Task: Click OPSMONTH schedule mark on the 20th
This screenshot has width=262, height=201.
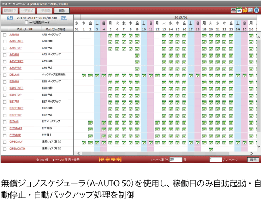Action: (211, 149)
